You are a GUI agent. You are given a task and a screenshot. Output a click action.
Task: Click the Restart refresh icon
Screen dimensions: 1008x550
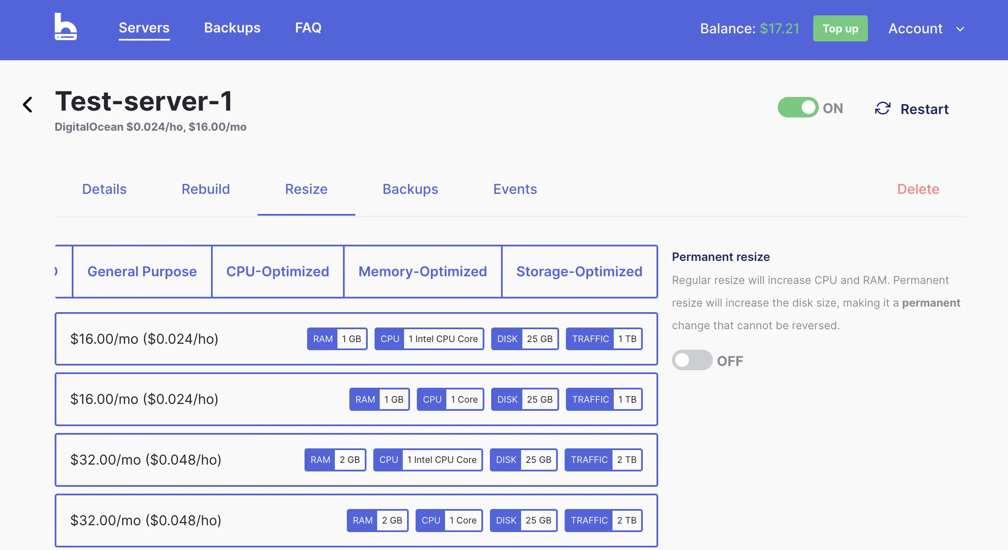point(882,108)
